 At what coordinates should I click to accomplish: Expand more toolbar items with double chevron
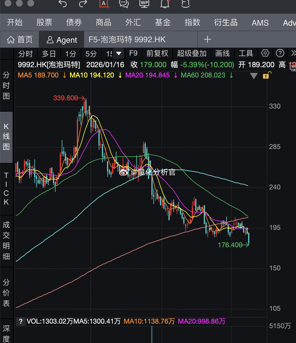(293, 53)
